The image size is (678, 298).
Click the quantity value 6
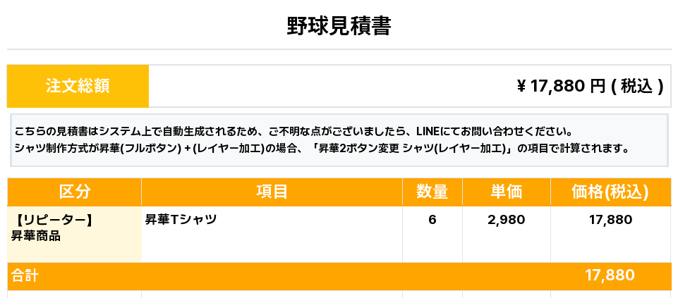coord(432,220)
